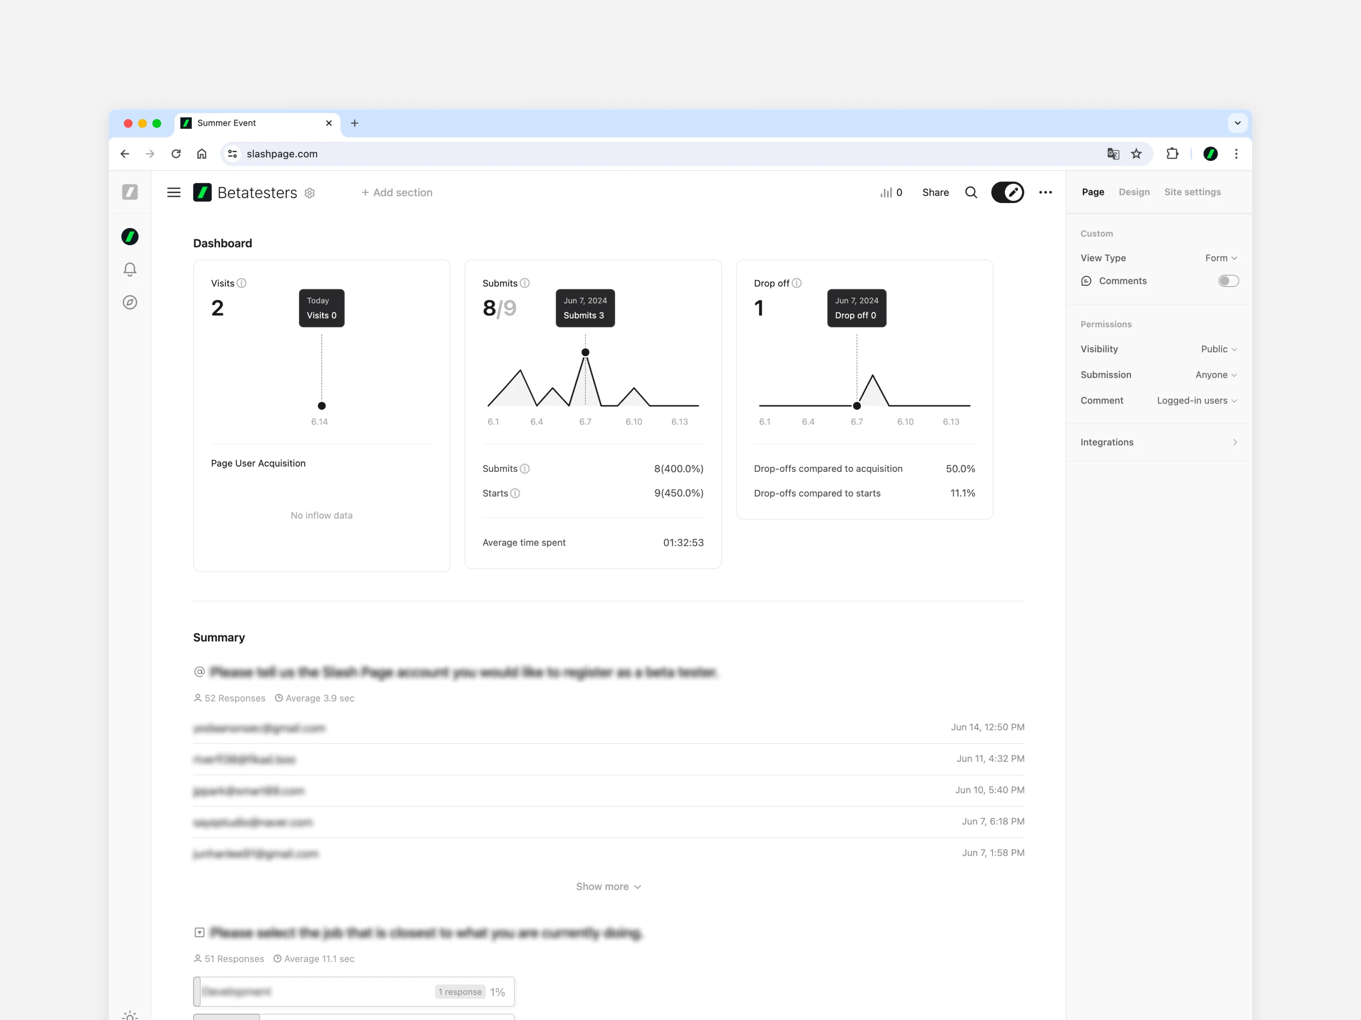This screenshot has height=1020, width=1361.
Task: Open the Visibility Public dropdown
Action: (x=1218, y=349)
